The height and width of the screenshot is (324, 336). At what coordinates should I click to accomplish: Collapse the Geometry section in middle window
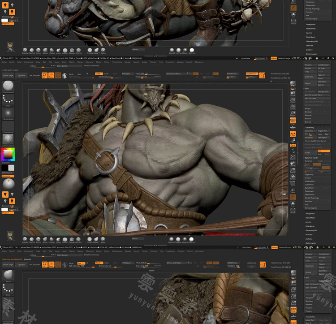[x=310, y=128]
